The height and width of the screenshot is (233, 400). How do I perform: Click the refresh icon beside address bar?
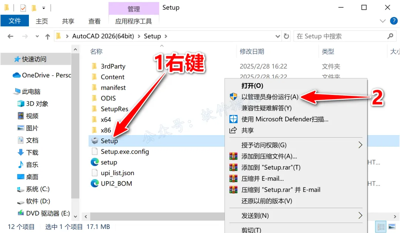[286, 36]
